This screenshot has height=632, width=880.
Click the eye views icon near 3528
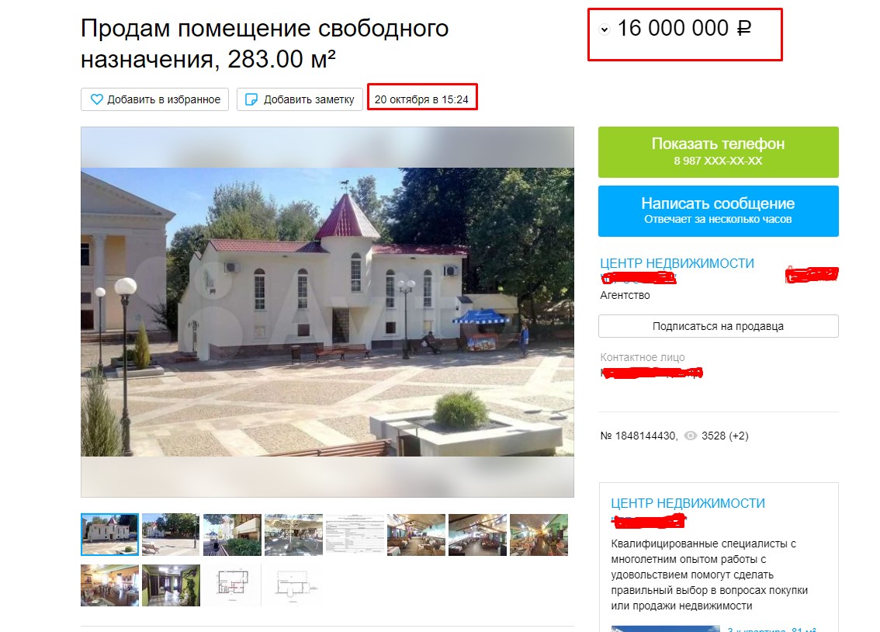click(691, 436)
